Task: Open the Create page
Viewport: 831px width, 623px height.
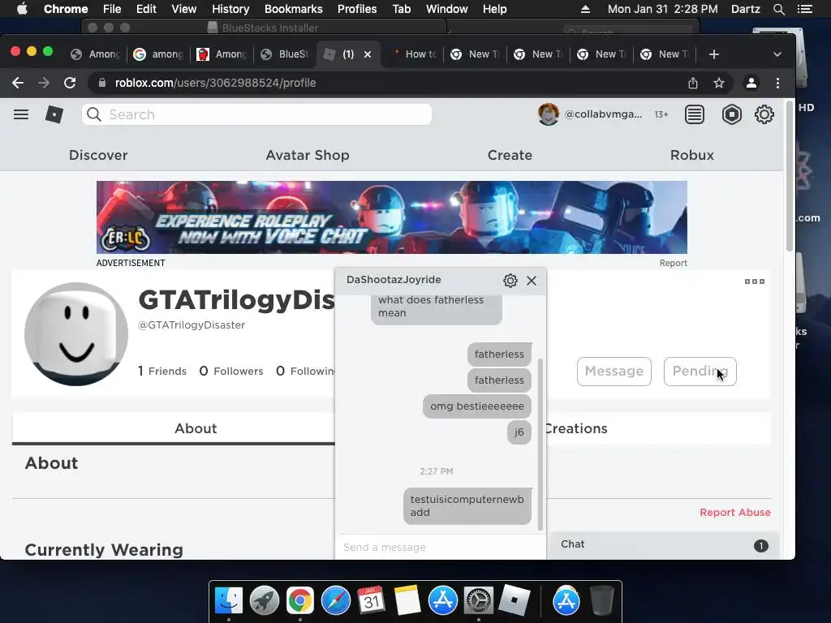Action: click(510, 155)
